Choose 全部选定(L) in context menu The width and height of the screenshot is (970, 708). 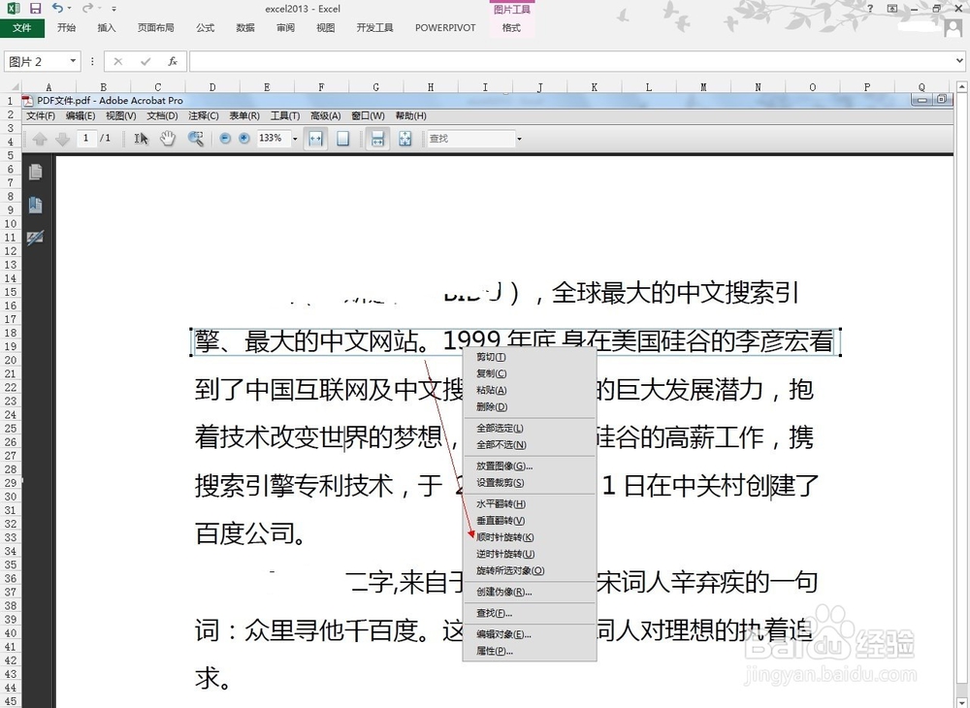[530, 428]
